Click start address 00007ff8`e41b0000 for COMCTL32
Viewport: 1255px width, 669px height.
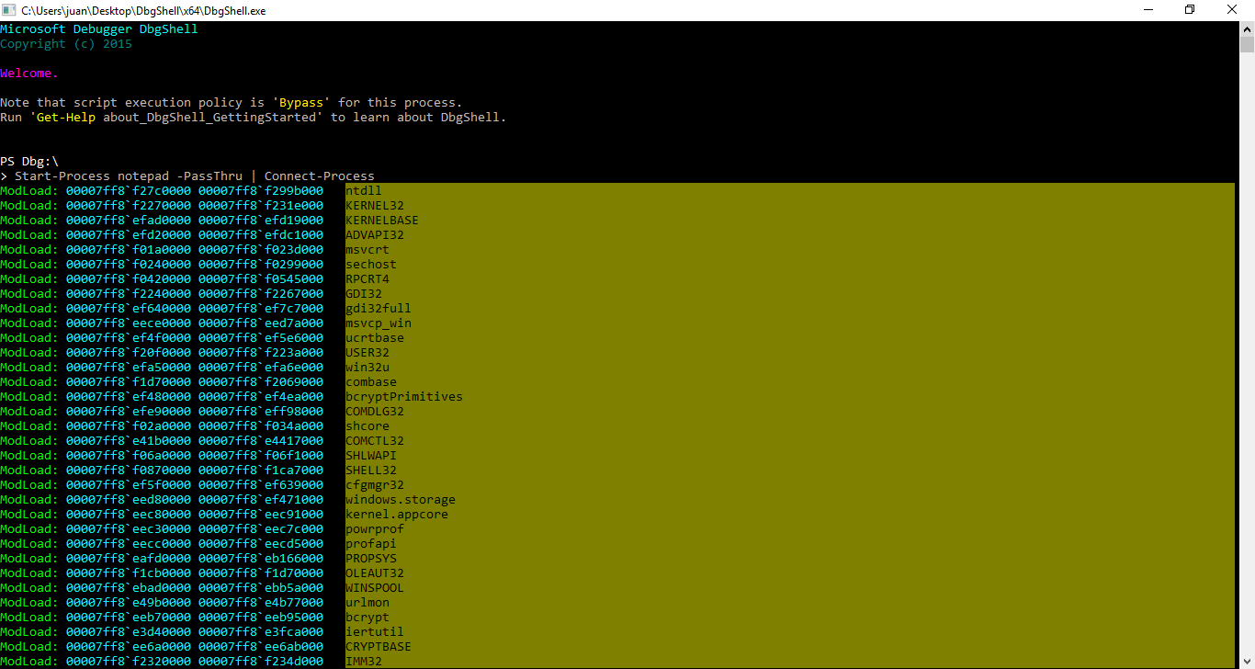(129, 441)
